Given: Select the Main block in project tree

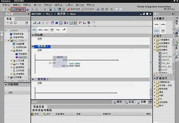Looking at the screenshot, I should pos(21,57).
